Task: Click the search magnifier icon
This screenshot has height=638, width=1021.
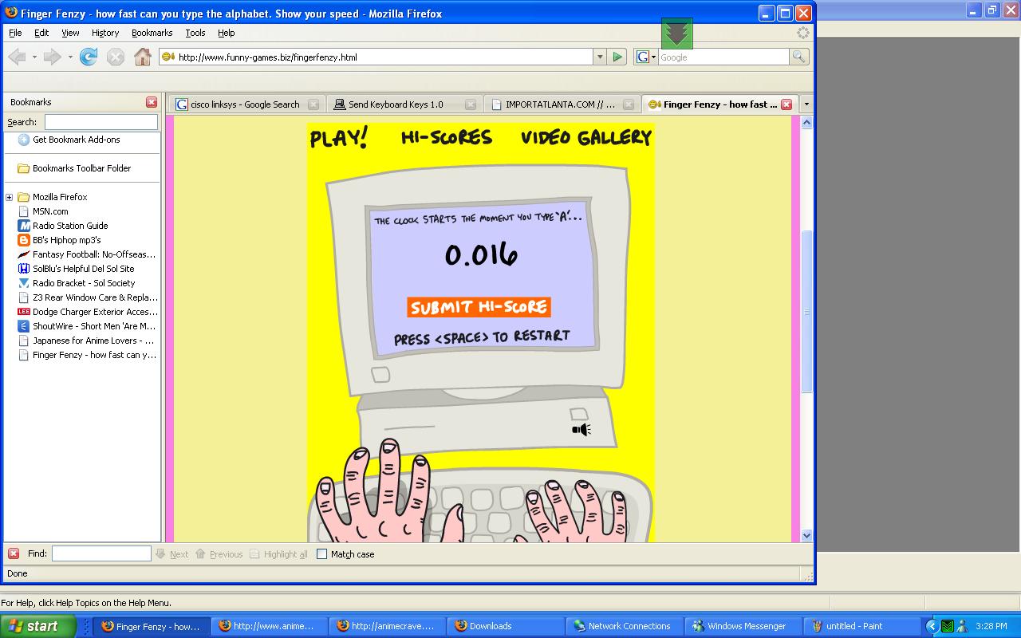Action: (798, 57)
